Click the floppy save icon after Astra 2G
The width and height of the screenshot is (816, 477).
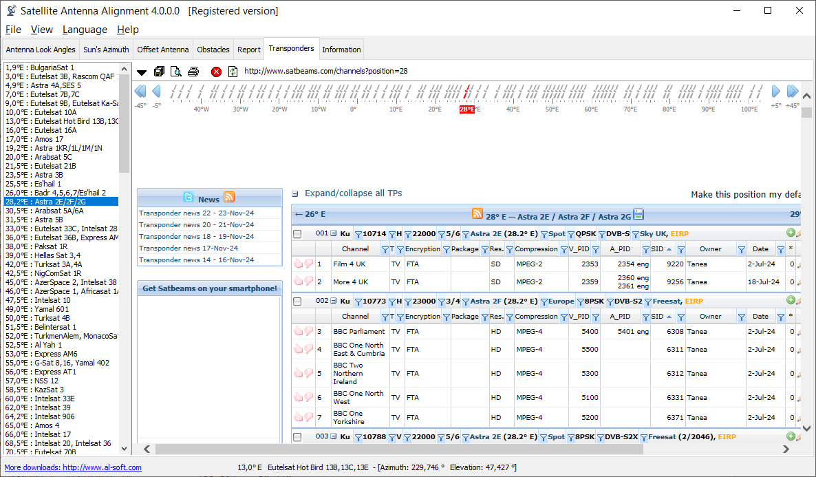point(638,215)
